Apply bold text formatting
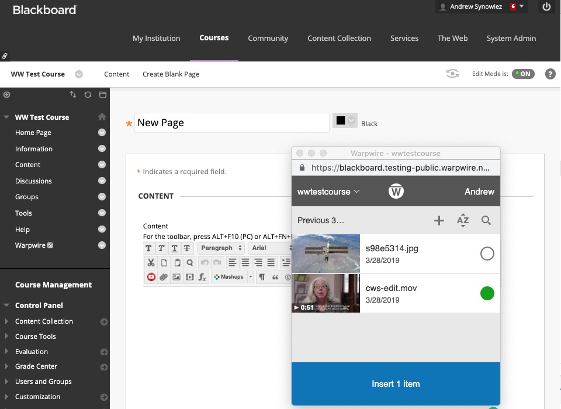The image size is (561, 409). click(148, 248)
